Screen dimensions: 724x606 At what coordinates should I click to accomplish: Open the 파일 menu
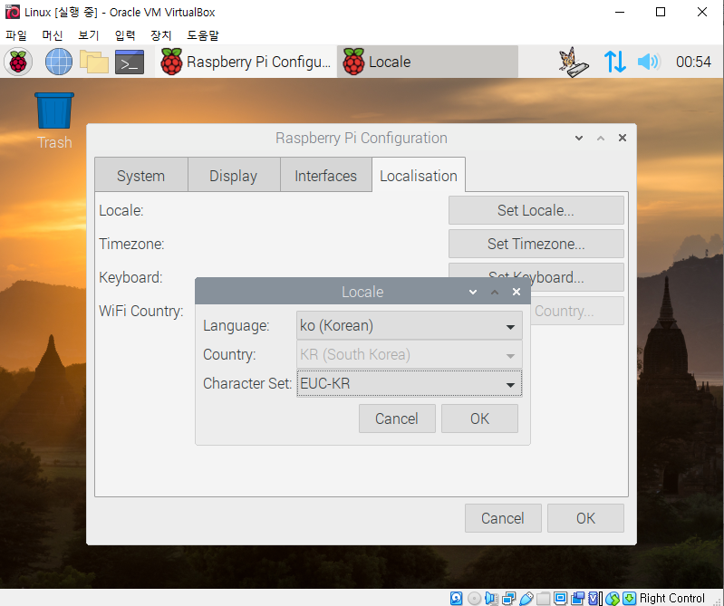(16, 35)
